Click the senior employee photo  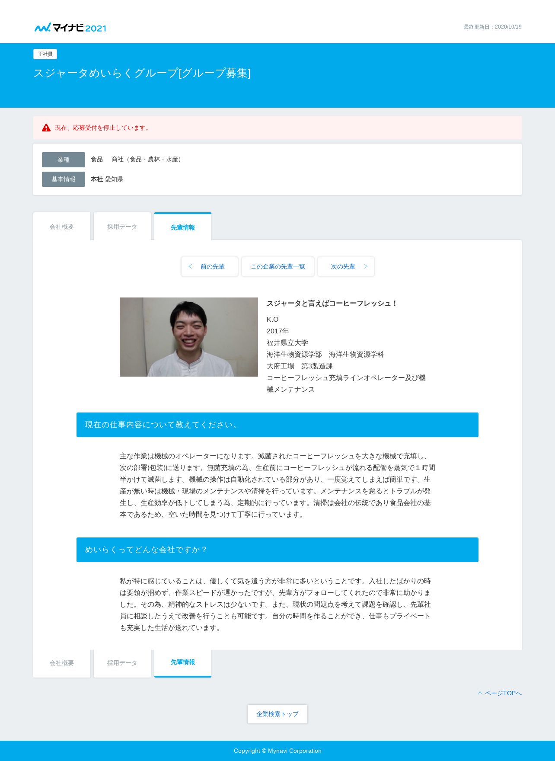click(189, 337)
